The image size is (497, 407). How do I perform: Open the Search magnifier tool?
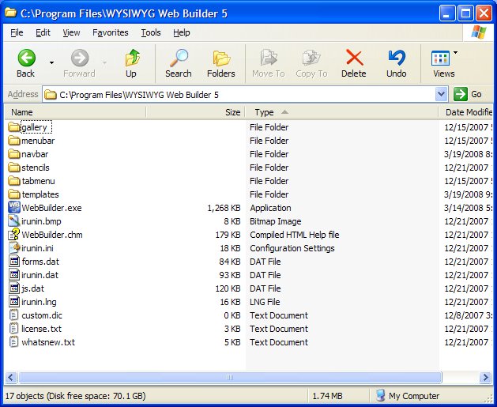(x=179, y=58)
